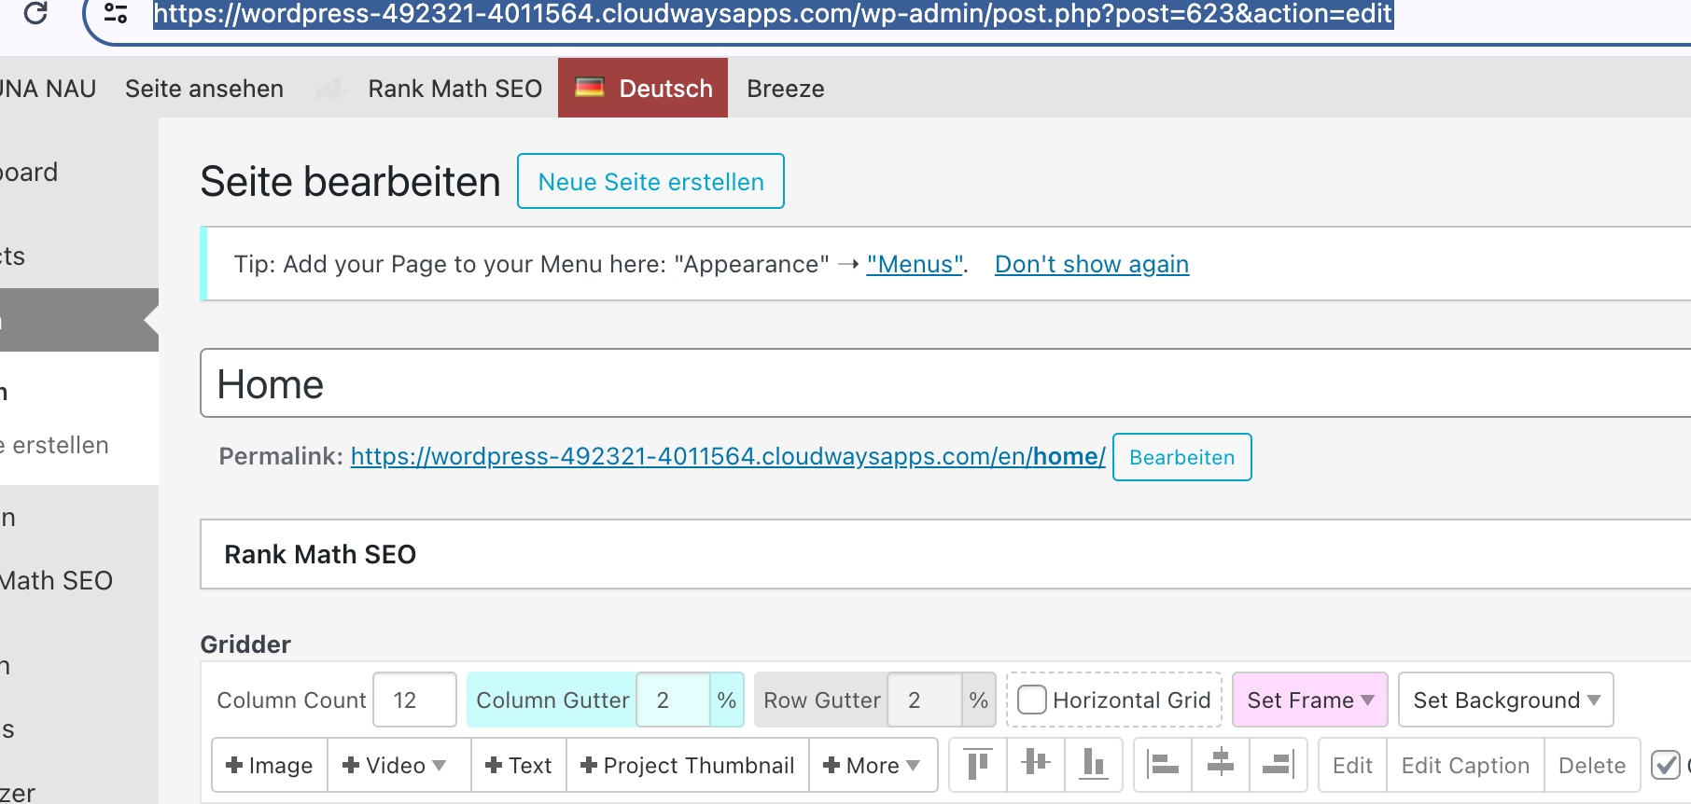Click the Neue Seite erstellen button
Screen dimensions: 1691x804
point(650,182)
